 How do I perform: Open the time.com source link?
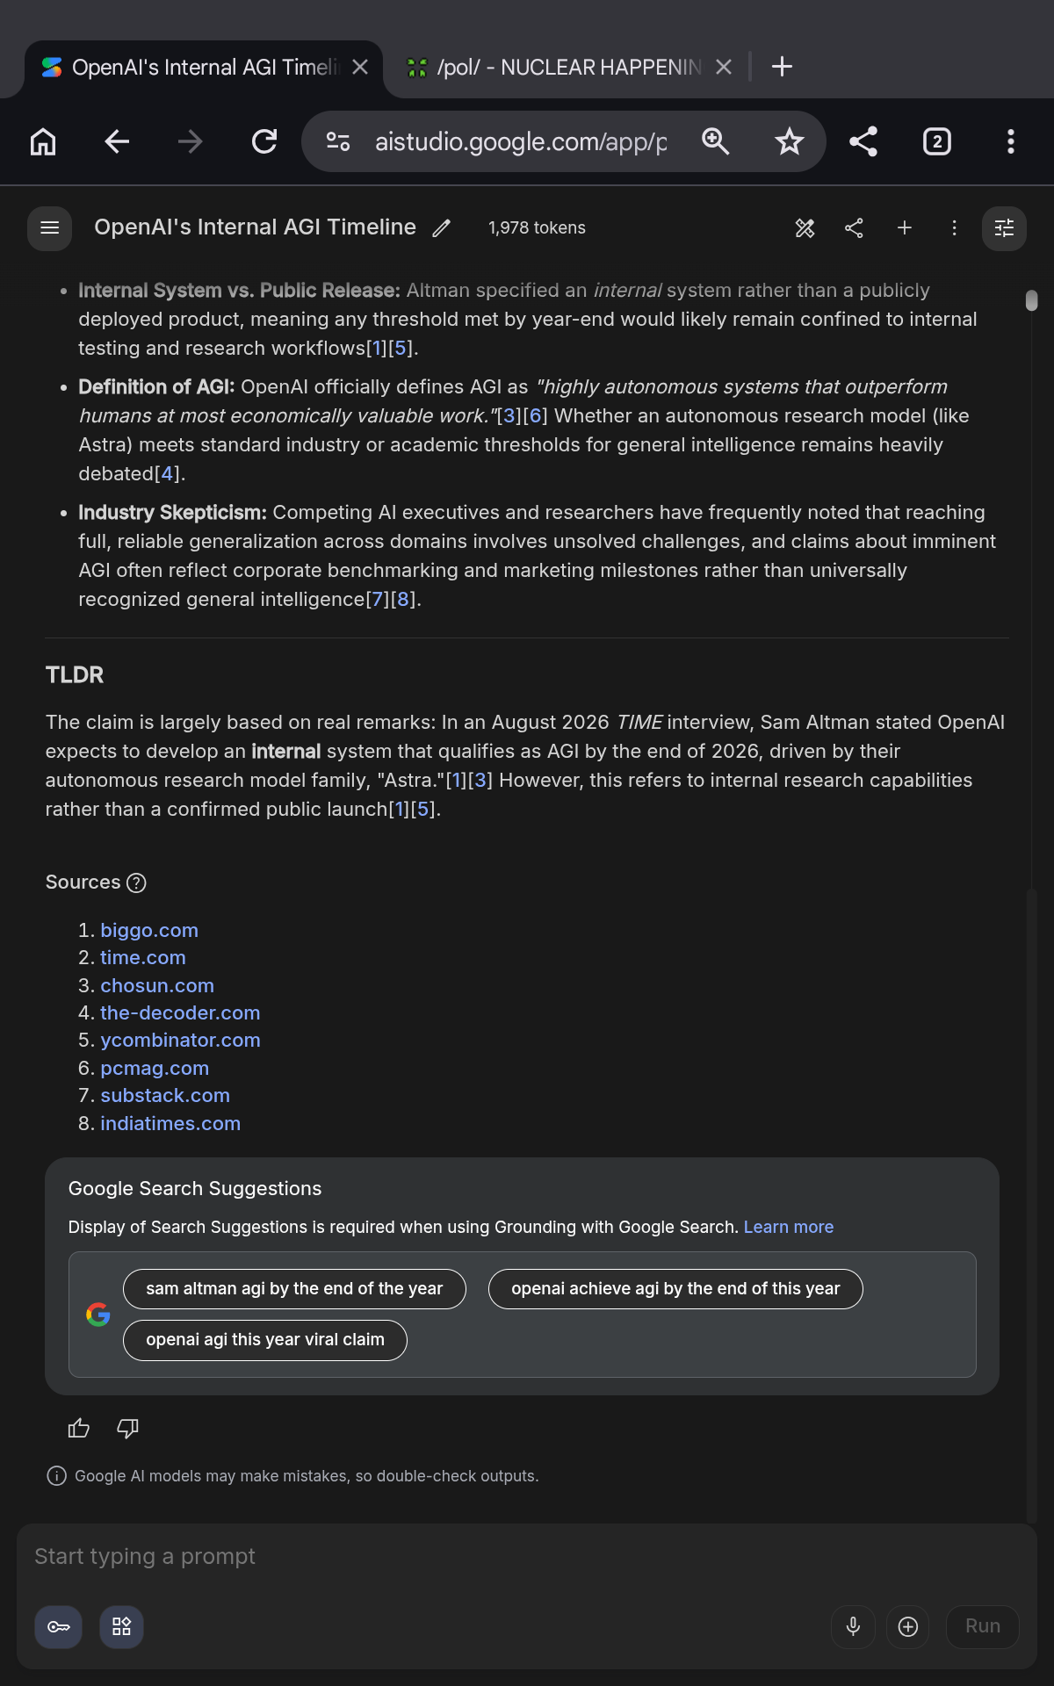pyautogui.click(x=143, y=958)
